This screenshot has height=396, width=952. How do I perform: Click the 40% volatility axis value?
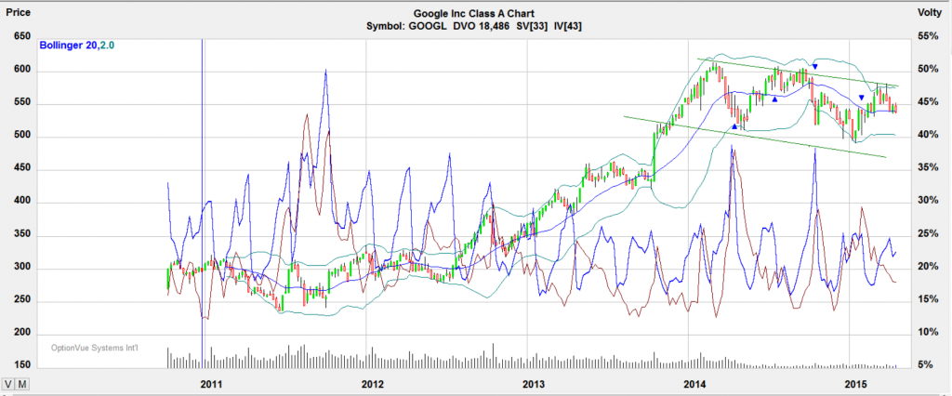click(929, 135)
